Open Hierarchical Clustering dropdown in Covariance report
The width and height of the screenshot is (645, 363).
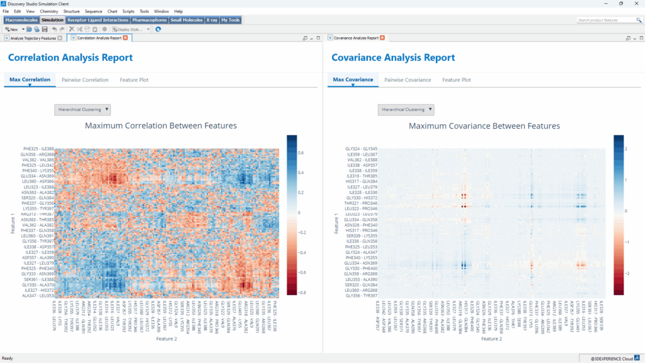[406, 110]
